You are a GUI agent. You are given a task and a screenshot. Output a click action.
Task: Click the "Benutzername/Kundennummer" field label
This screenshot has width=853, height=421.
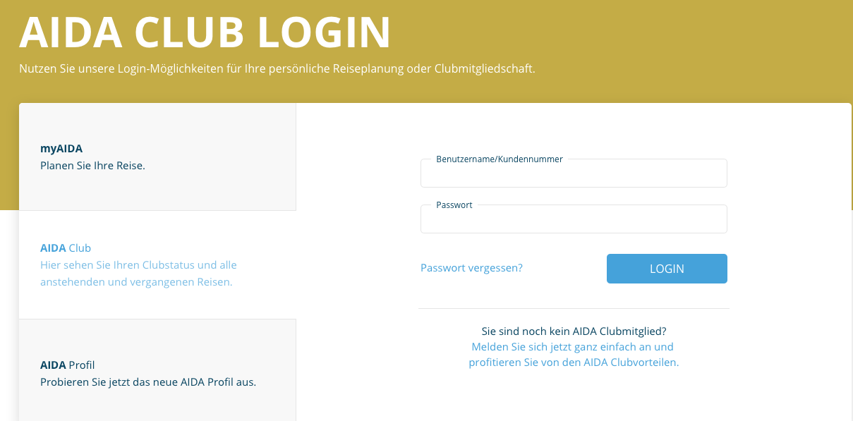[500, 159]
